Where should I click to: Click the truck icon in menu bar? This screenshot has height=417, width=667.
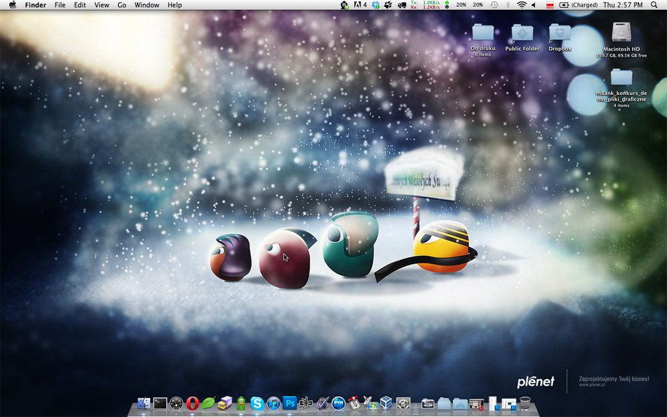click(x=402, y=5)
